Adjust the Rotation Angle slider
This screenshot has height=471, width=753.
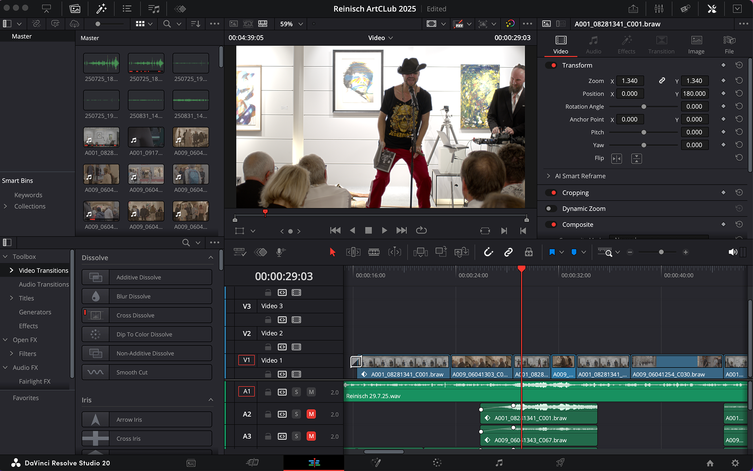click(644, 107)
